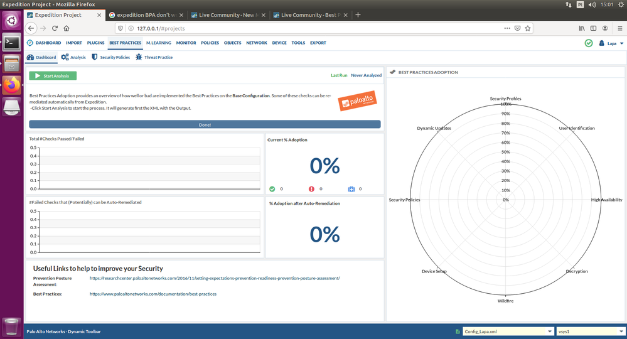
Task: Open the Lapa user dropdown arrow
Action: tap(621, 43)
